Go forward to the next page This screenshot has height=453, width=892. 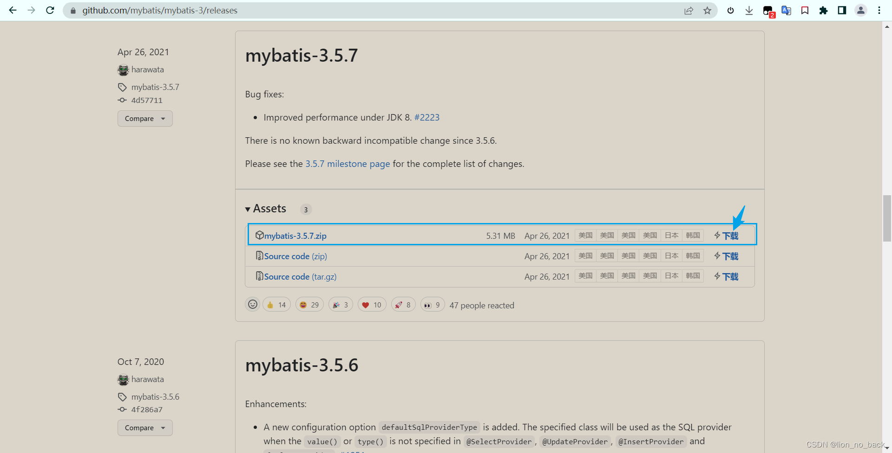[31, 10]
